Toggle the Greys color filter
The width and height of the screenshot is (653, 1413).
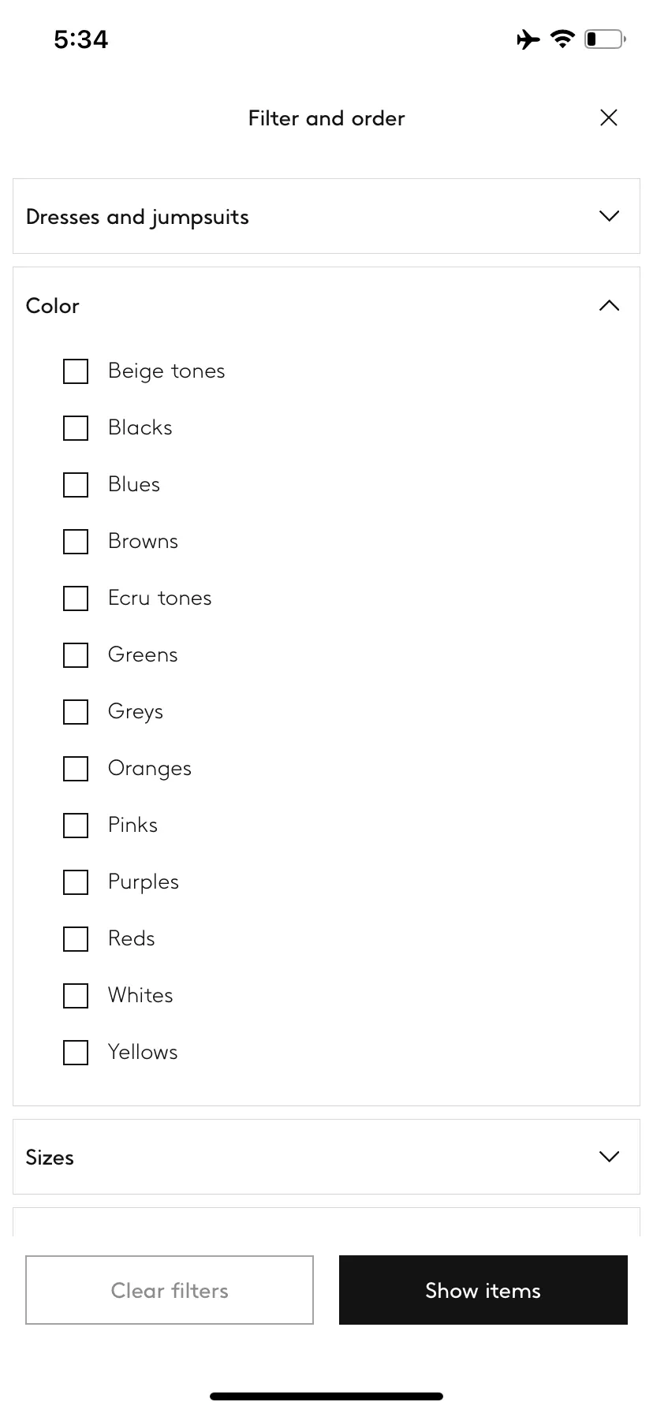coord(76,712)
